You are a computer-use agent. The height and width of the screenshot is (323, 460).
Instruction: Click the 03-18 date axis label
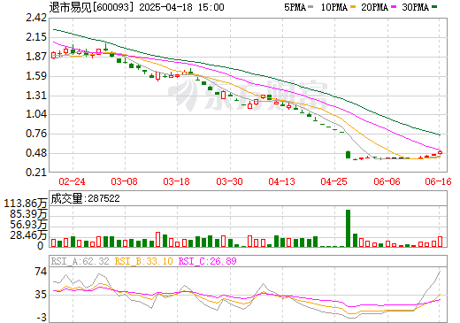[177, 181]
